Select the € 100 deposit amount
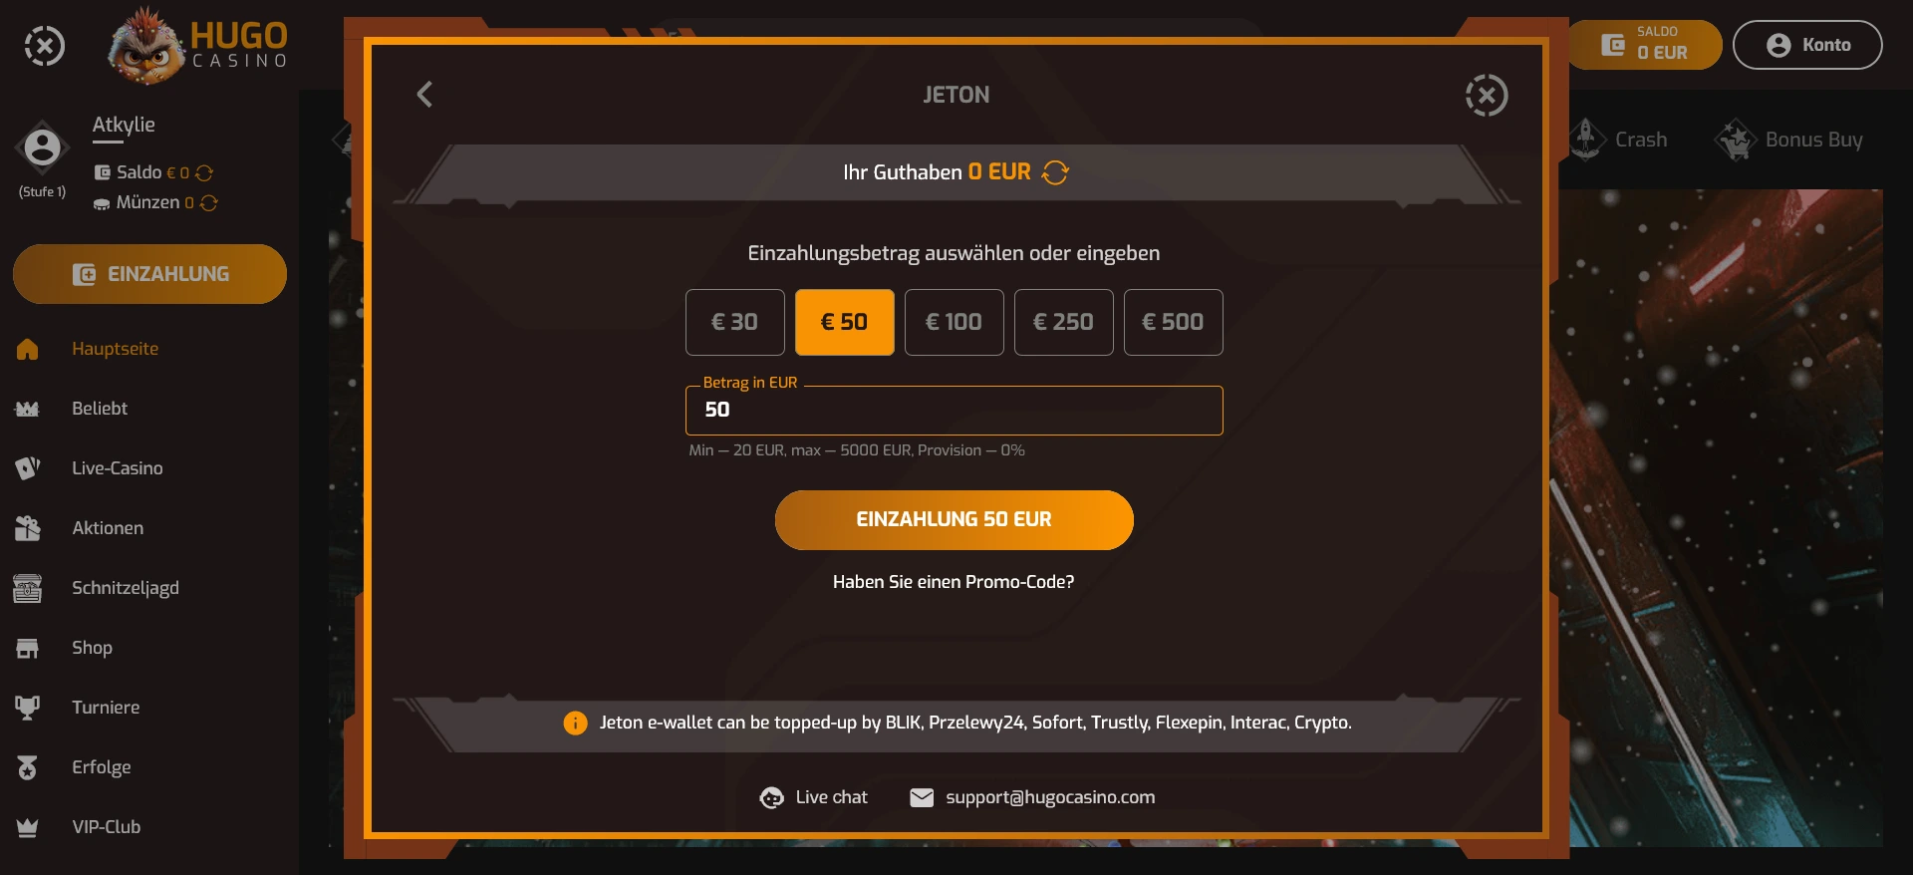This screenshot has width=1913, height=875. click(x=954, y=322)
